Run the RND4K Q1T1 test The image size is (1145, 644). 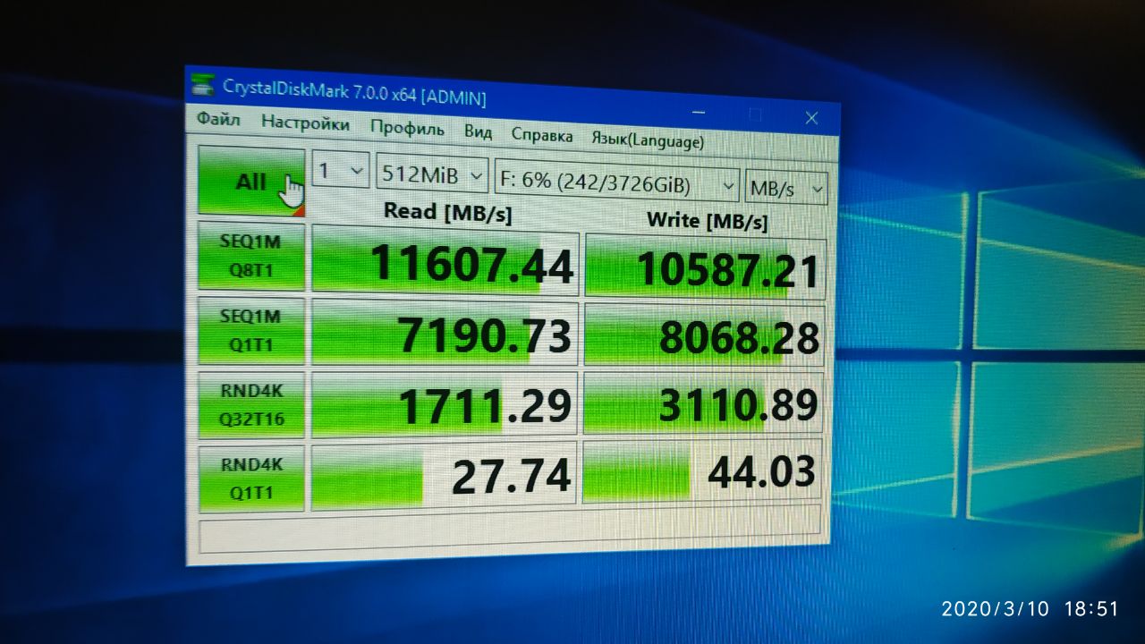250,479
